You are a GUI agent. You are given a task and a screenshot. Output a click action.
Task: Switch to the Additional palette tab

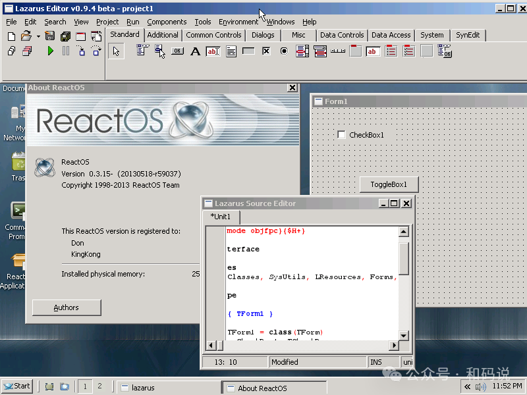coord(163,35)
